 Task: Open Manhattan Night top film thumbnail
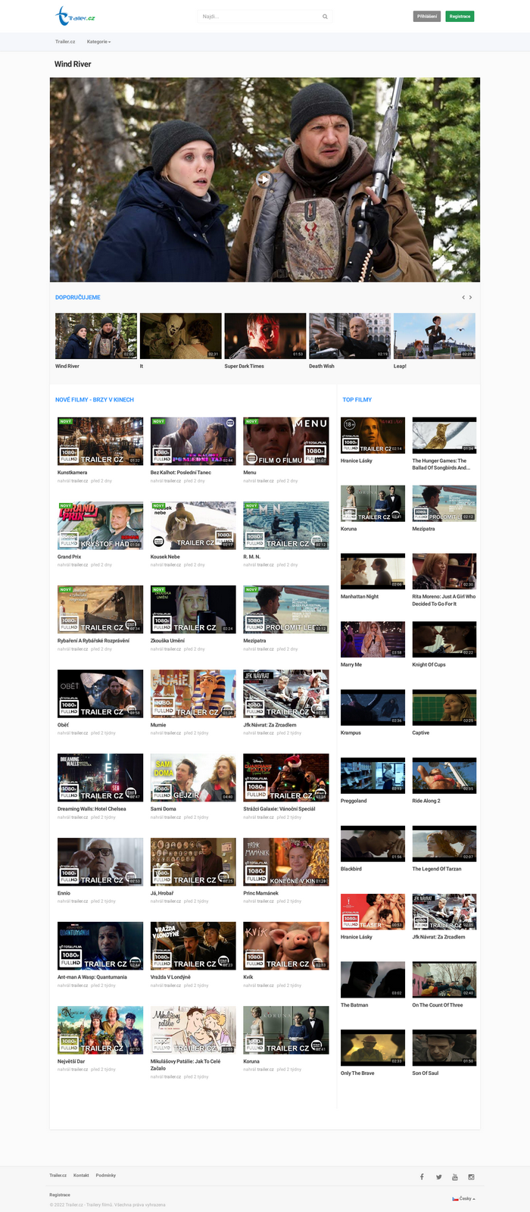pyautogui.click(x=373, y=571)
